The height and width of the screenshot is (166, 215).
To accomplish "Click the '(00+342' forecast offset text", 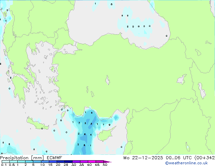I will [x=204, y=158].
